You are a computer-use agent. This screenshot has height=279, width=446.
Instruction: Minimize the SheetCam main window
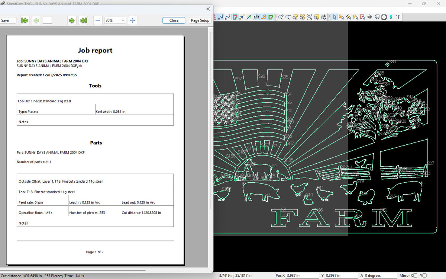[x=409, y=3]
